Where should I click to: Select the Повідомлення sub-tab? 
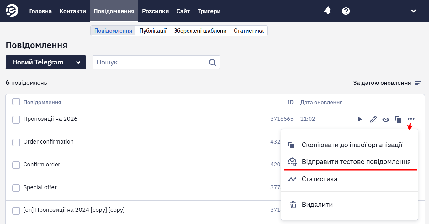(113, 31)
